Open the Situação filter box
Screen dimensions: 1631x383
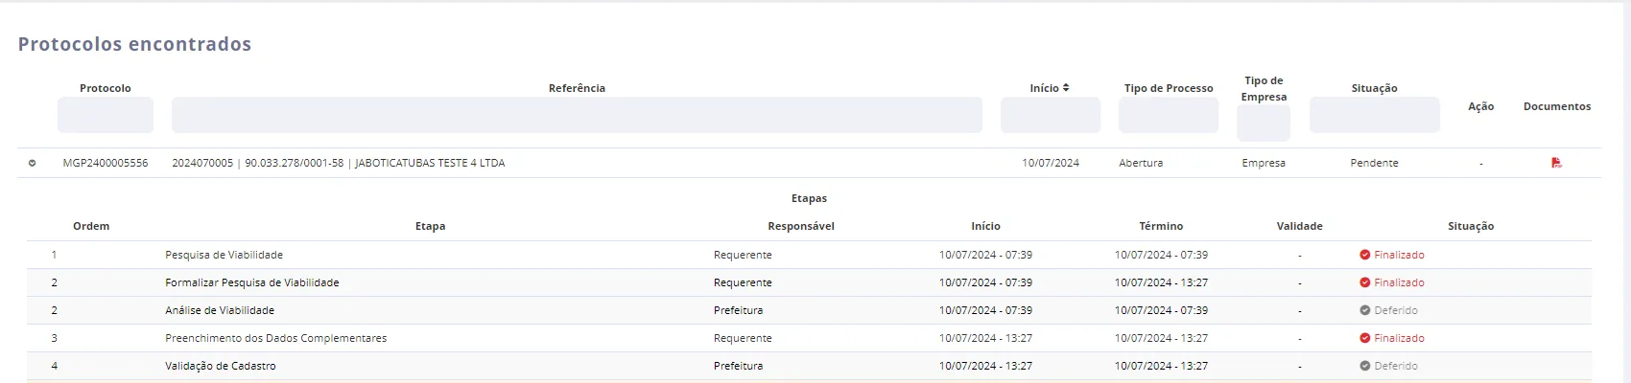click(x=1375, y=115)
